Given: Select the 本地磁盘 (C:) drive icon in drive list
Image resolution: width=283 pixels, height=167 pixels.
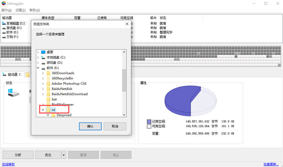Looking at the screenshot, I should click(x=4, y=23).
